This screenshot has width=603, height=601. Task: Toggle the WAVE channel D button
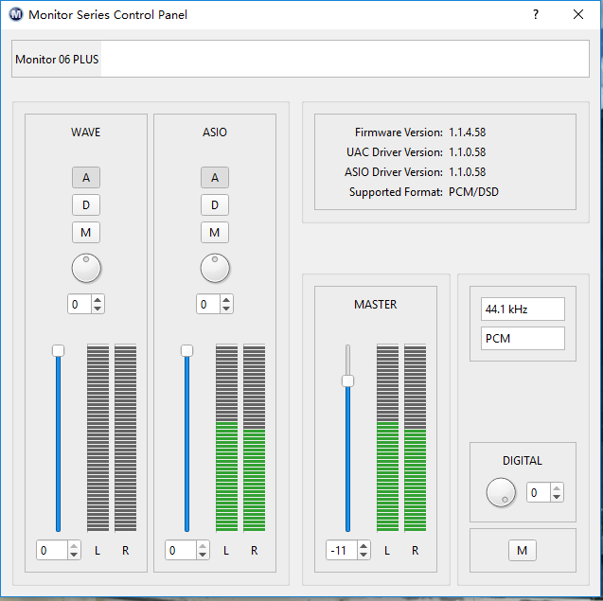86,204
